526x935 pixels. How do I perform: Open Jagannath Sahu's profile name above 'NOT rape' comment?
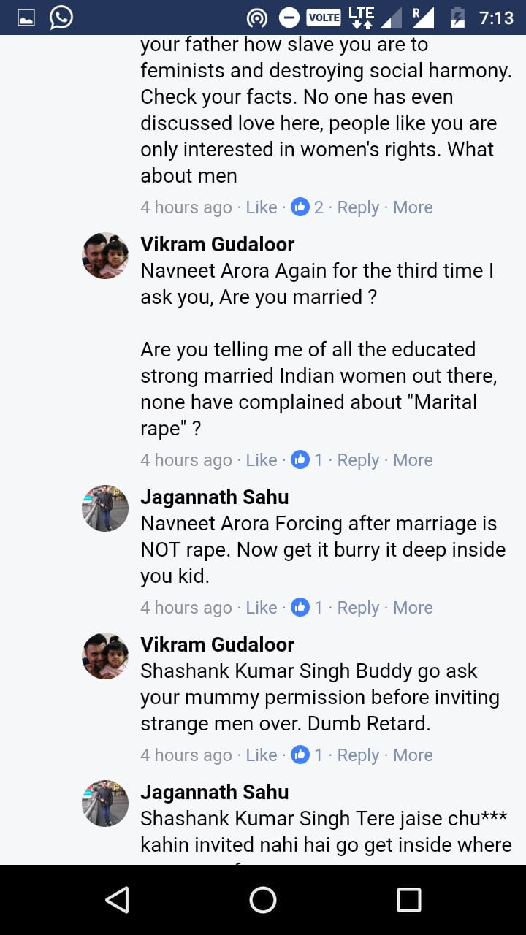[x=214, y=497]
